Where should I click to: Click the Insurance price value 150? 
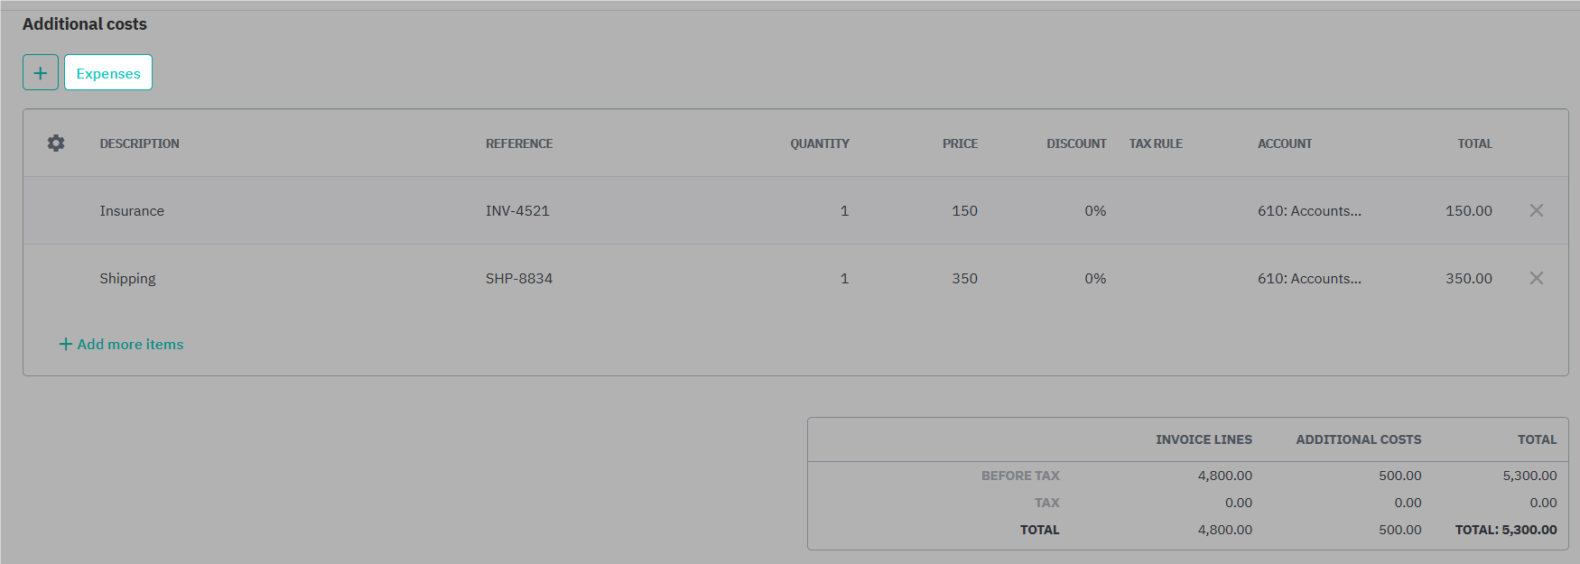click(x=964, y=210)
